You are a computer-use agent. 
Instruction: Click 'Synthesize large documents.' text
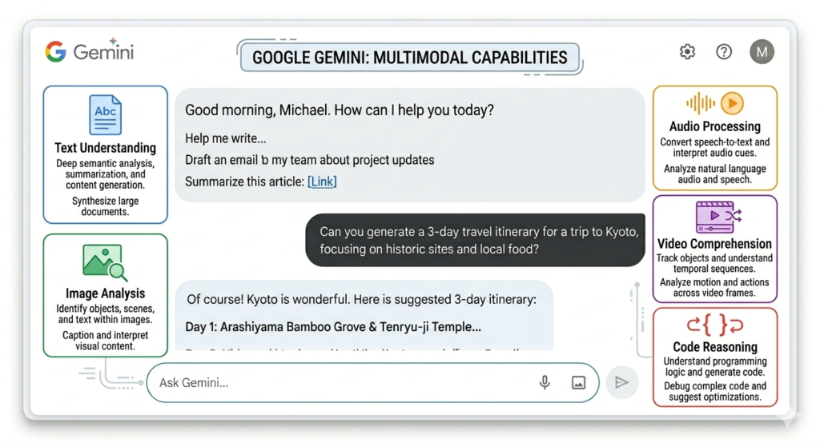tap(105, 206)
